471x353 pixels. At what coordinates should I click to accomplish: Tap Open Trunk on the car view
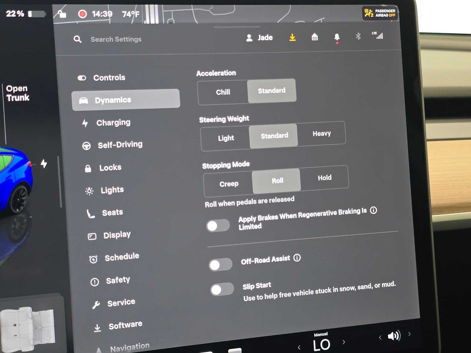pos(18,93)
